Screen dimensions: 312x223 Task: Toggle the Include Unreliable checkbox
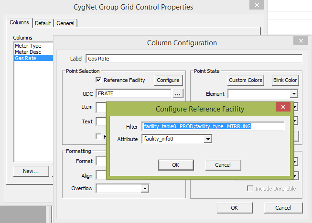pos(250,189)
